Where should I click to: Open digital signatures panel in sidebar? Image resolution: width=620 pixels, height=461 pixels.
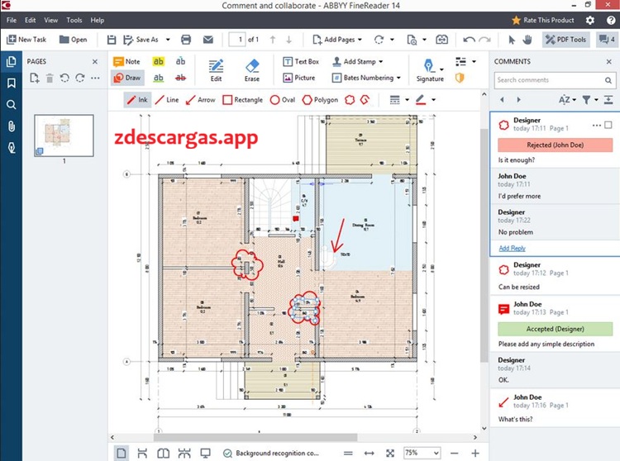click(11, 148)
